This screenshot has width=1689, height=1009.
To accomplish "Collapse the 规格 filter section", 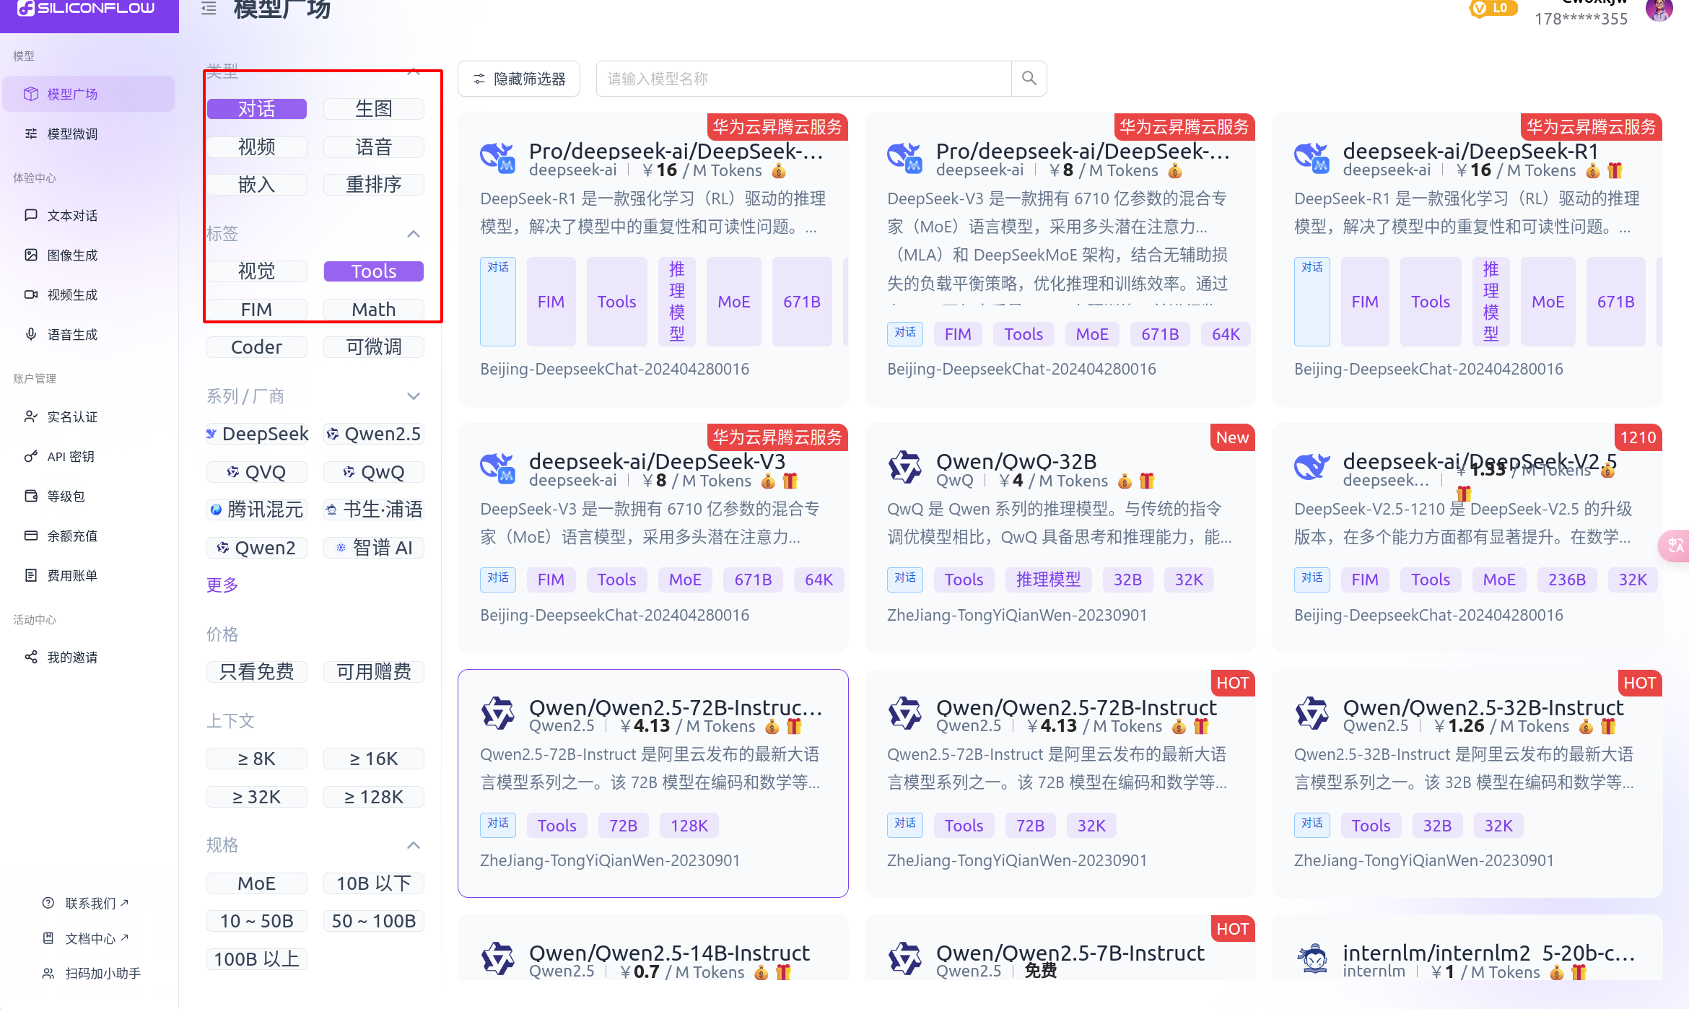I will 414,845.
